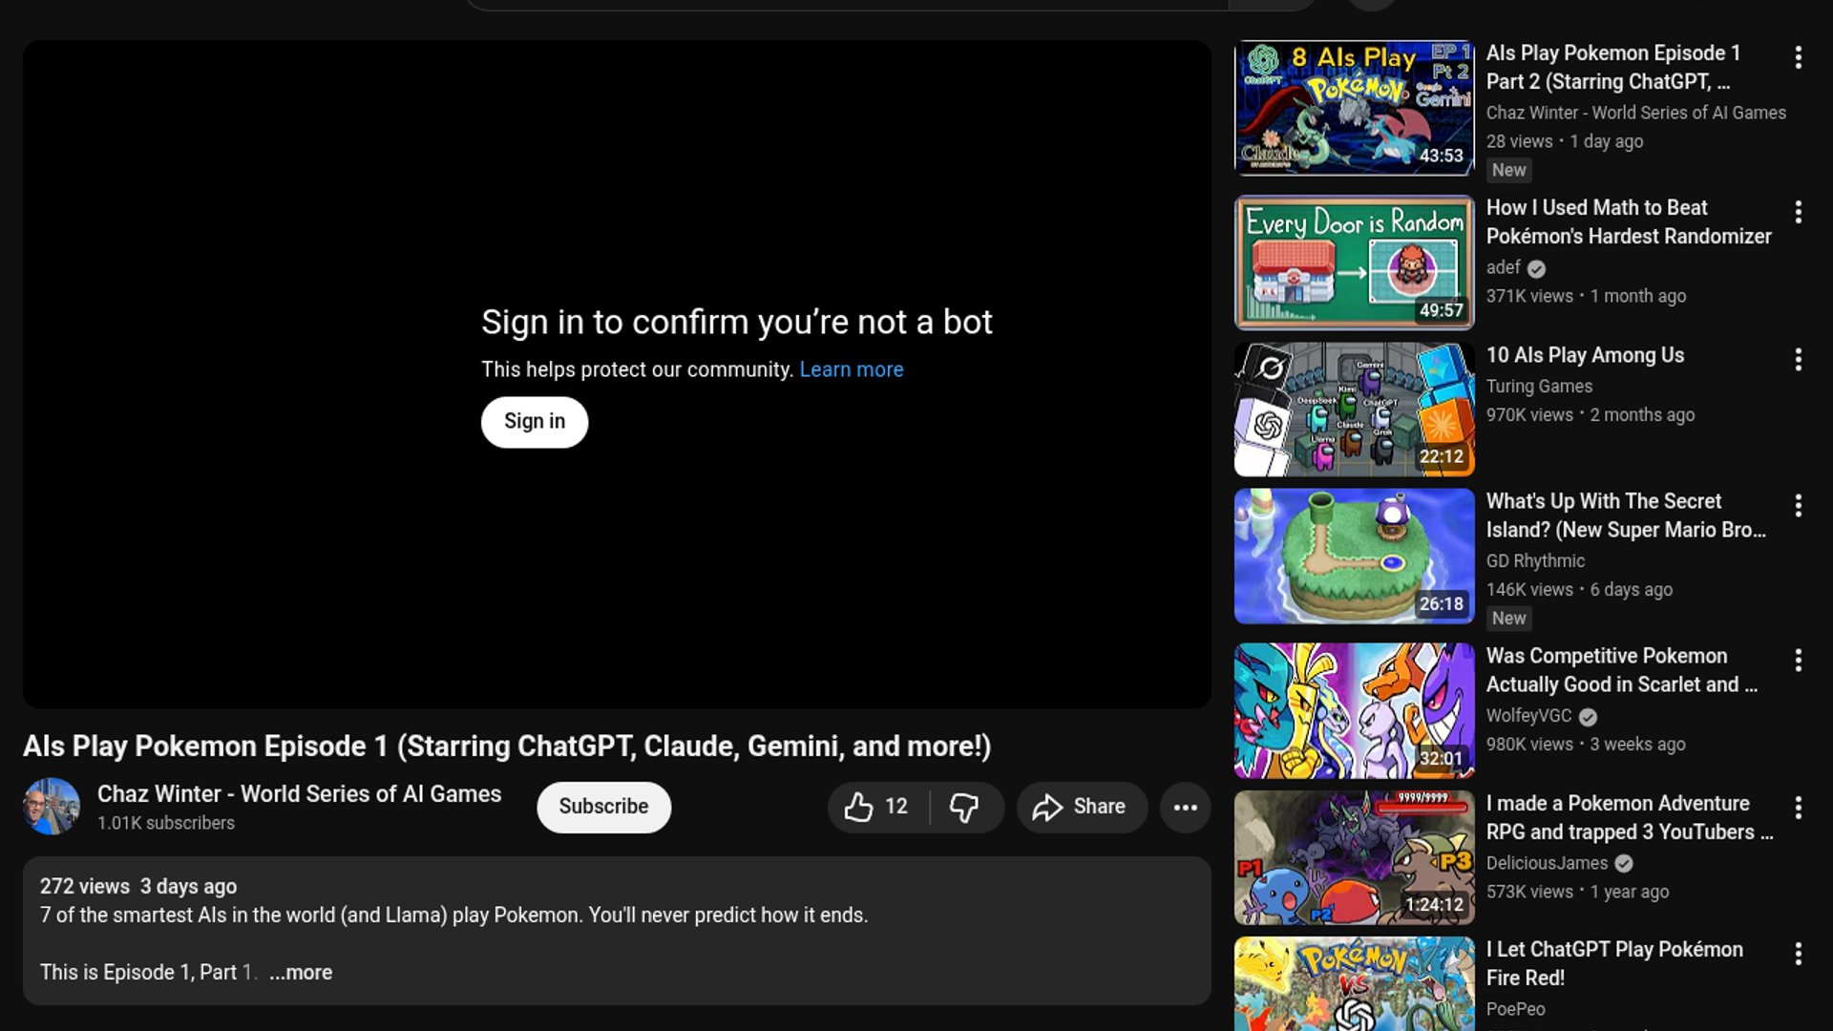Screen dimensions: 1833x1031
Task: Open options menu for ChatGPT Fire Red video
Action: (x=1798, y=954)
